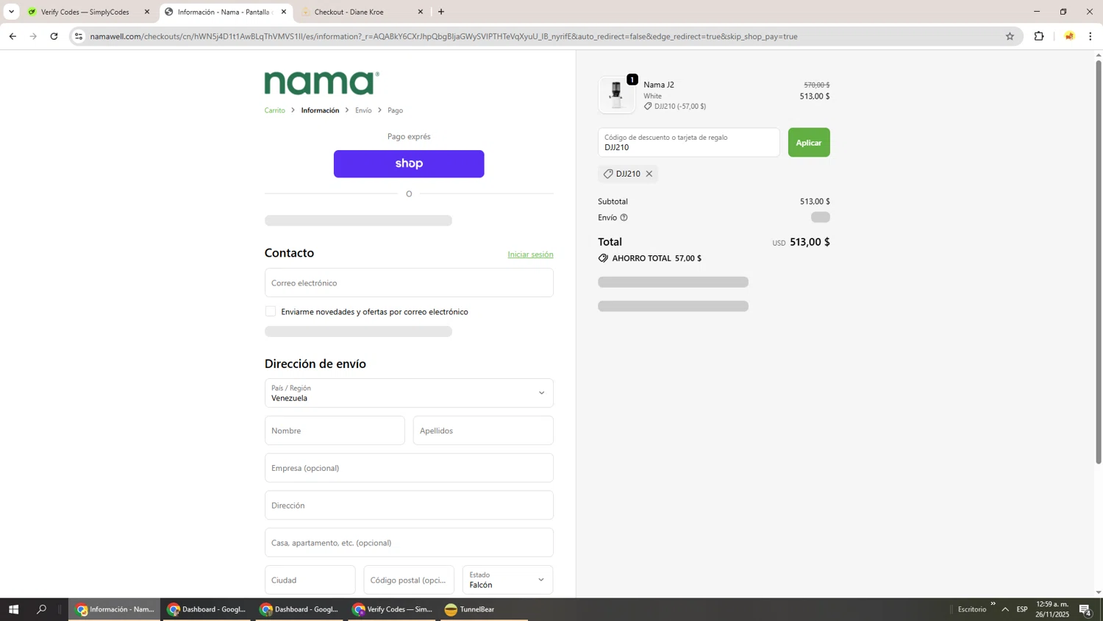View site information icon in address bar
This screenshot has height=621, width=1103.
pyautogui.click(x=79, y=36)
